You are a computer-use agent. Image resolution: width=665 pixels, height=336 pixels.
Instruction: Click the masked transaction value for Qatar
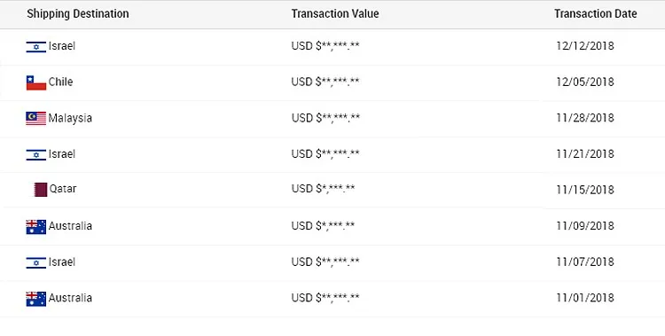coord(323,188)
